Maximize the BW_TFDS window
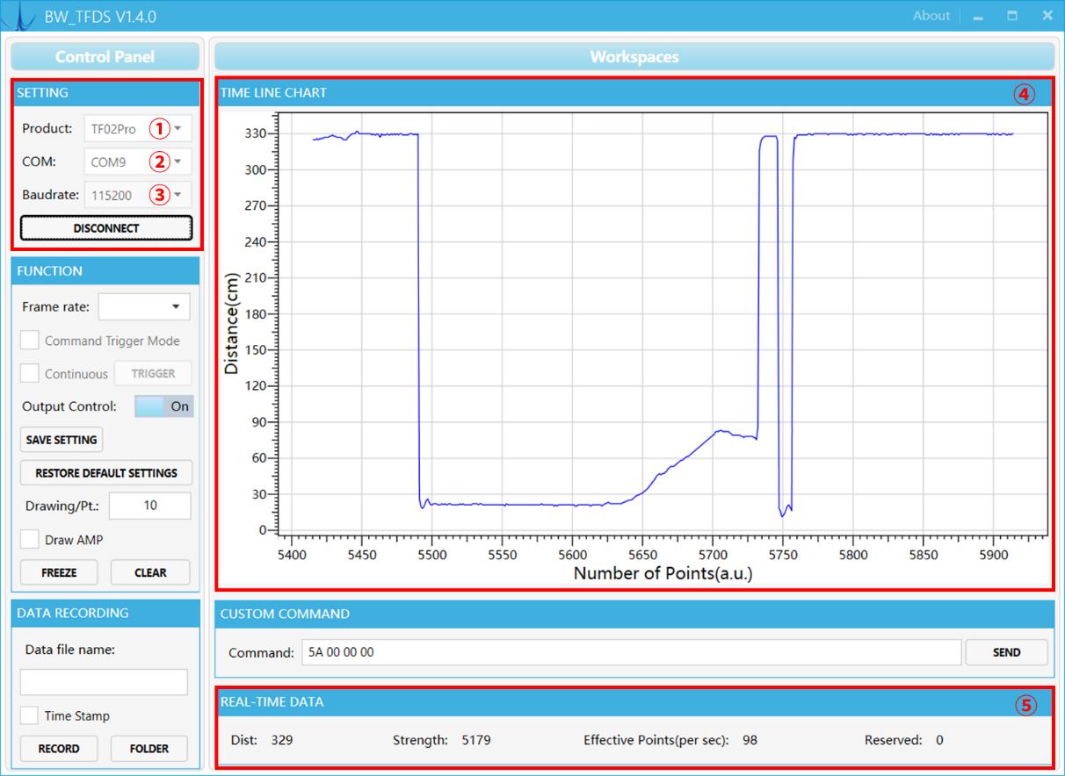The height and width of the screenshot is (776, 1065). pyautogui.click(x=1012, y=16)
